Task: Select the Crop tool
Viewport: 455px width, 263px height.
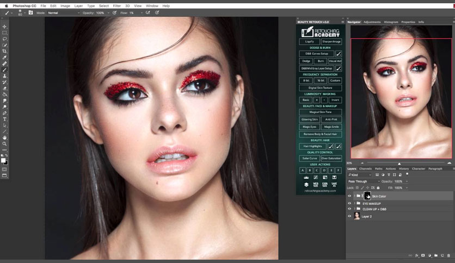Action: point(5,51)
